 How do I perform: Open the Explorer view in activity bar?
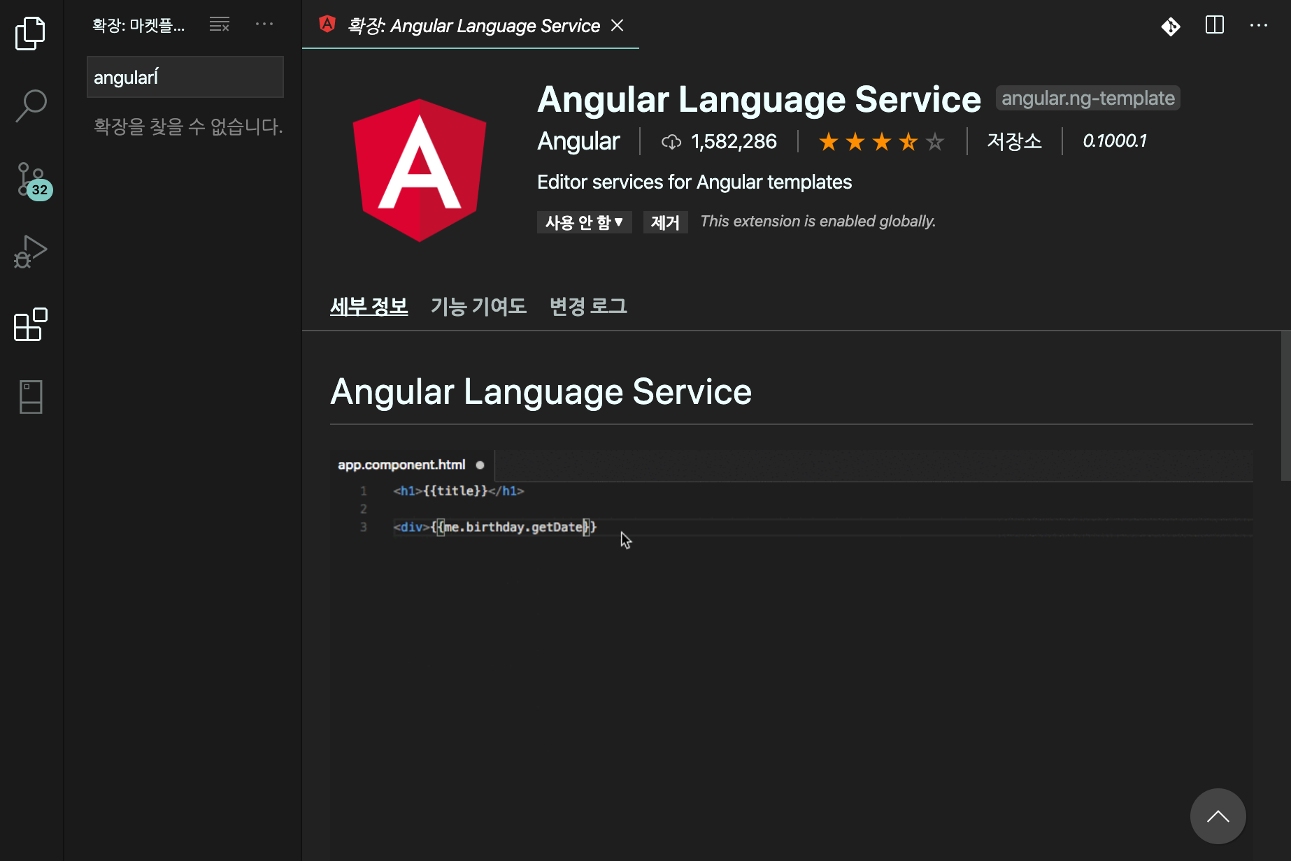click(30, 33)
